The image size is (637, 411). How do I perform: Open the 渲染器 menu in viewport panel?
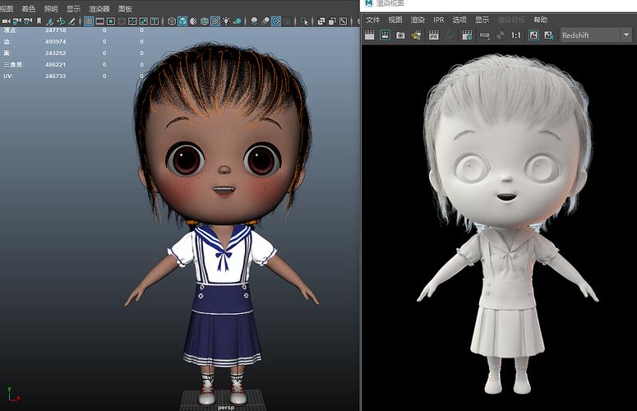click(x=99, y=9)
